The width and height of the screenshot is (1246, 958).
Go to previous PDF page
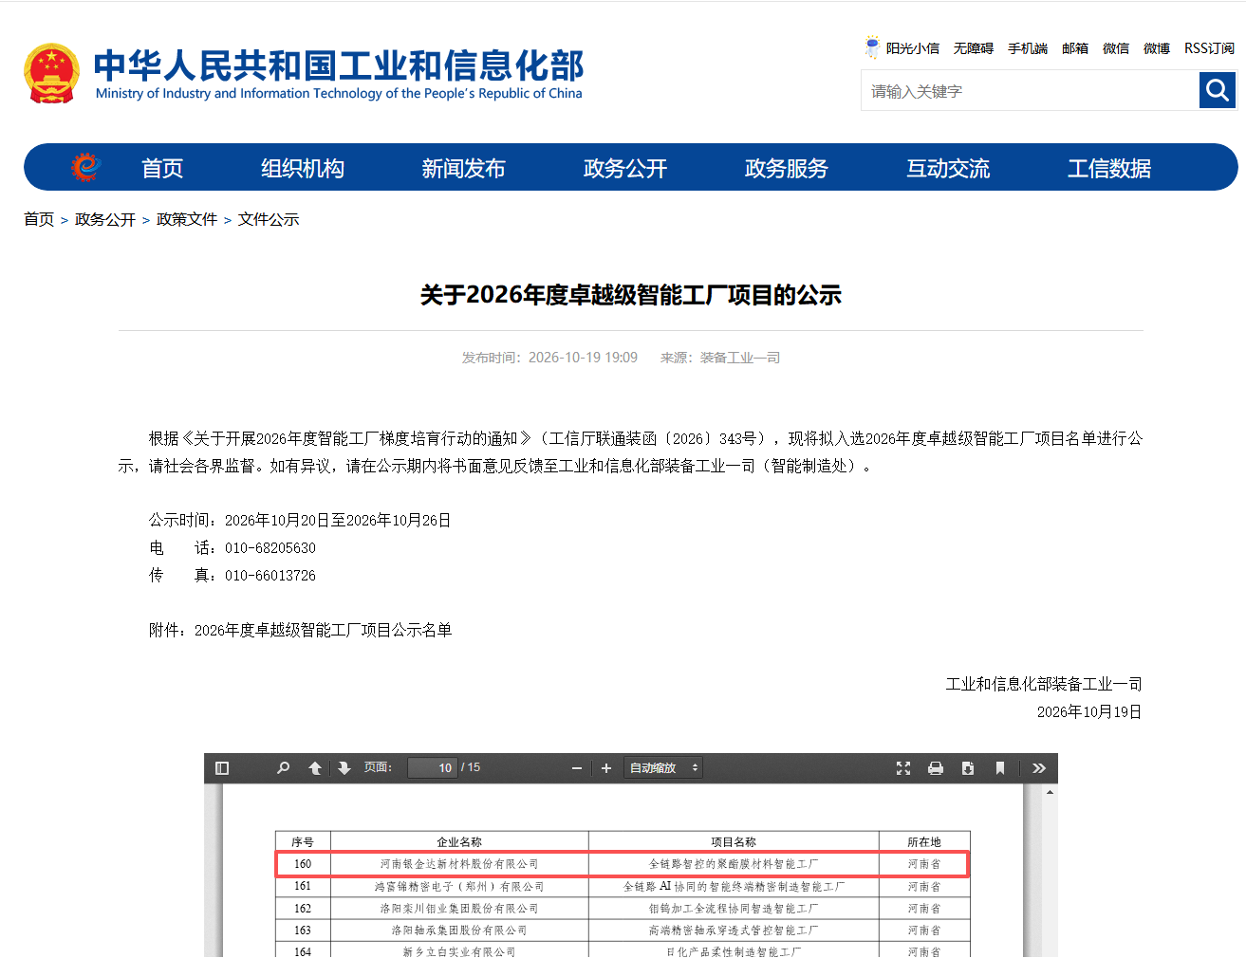click(315, 768)
